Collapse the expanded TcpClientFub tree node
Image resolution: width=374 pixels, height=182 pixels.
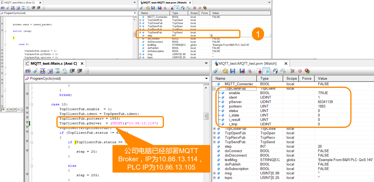coord(215,88)
